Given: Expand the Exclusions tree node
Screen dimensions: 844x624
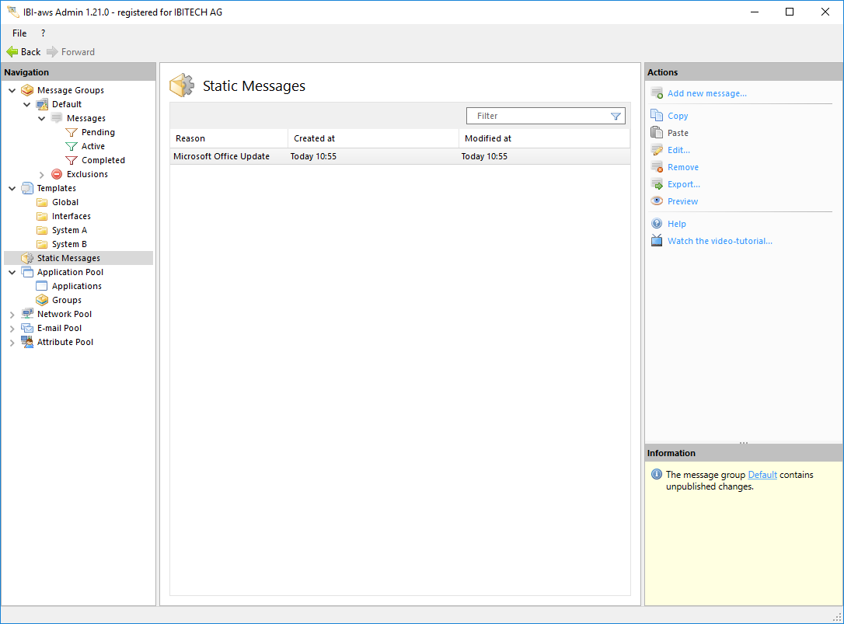Looking at the screenshot, I should click(42, 175).
